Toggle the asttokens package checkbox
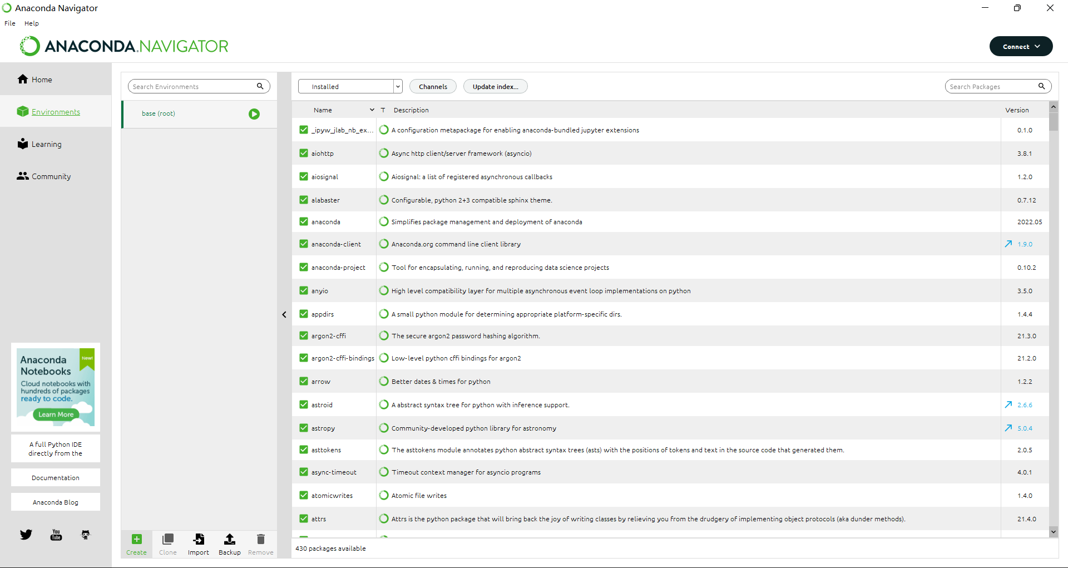Viewport: 1068px width, 568px height. pyautogui.click(x=304, y=450)
